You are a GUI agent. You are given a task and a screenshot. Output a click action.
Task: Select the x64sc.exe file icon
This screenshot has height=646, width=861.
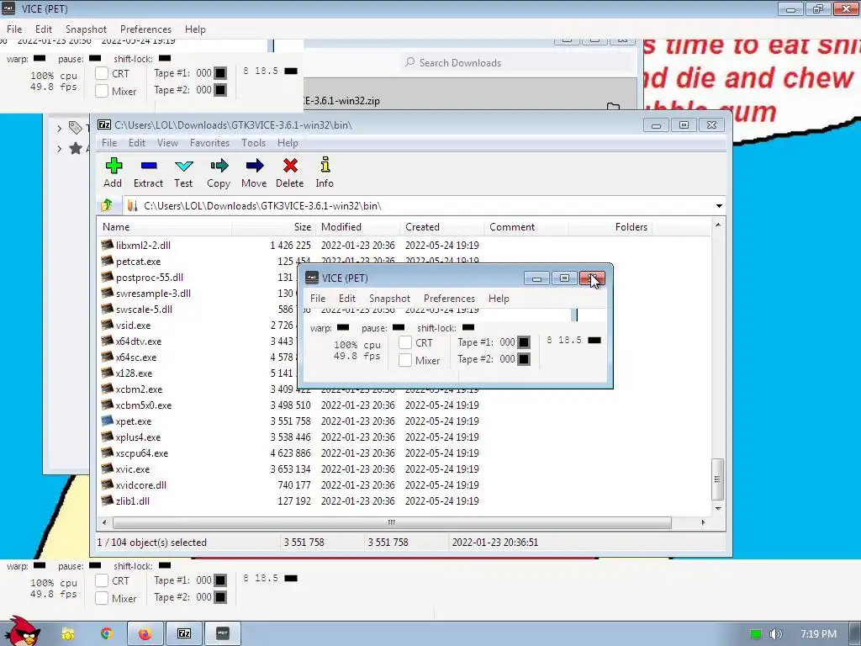108,357
